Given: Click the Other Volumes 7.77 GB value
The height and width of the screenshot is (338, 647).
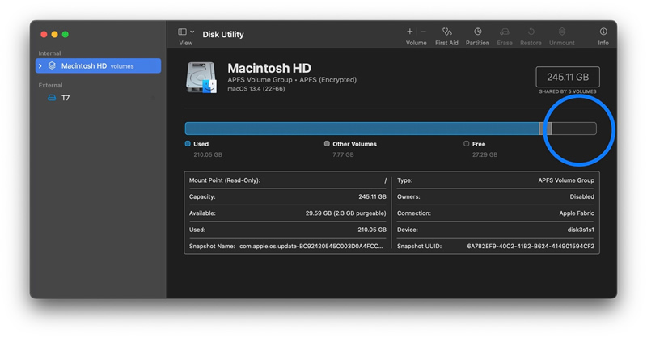Looking at the screenshot, I should pos(343,154).
